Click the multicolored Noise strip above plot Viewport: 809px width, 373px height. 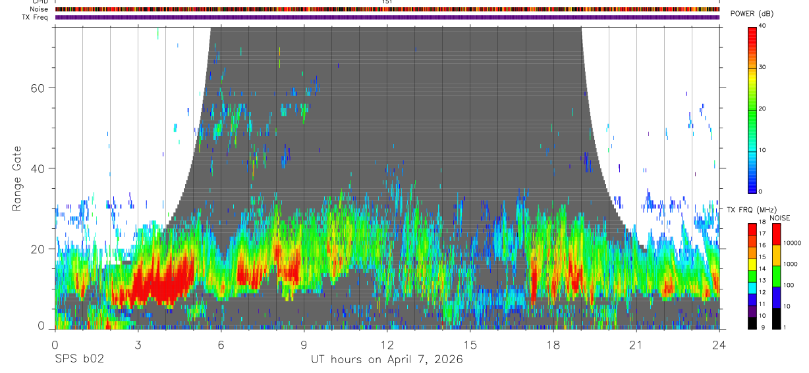387,9
